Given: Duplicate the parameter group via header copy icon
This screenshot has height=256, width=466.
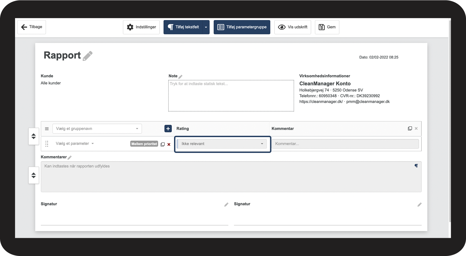Looking at the screenshot, I should [410, 128].
